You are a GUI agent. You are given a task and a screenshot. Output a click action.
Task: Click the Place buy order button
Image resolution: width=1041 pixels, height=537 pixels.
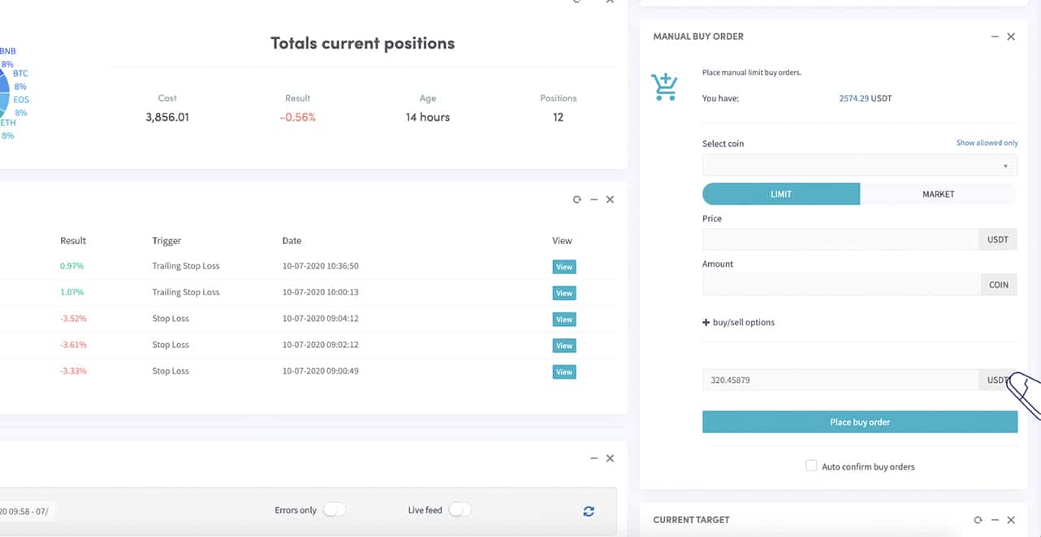[859, 422]
